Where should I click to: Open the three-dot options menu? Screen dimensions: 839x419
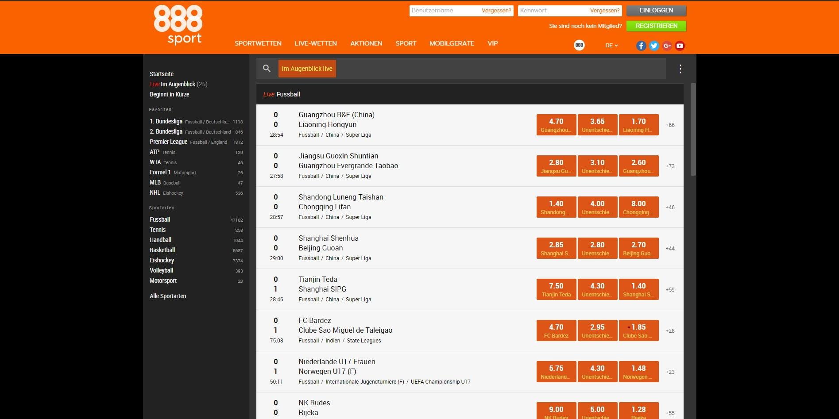pos(680,69)
